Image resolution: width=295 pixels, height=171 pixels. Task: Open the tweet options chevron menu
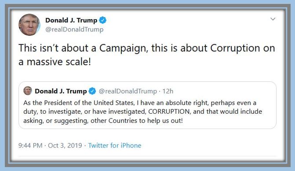point(273,19)
